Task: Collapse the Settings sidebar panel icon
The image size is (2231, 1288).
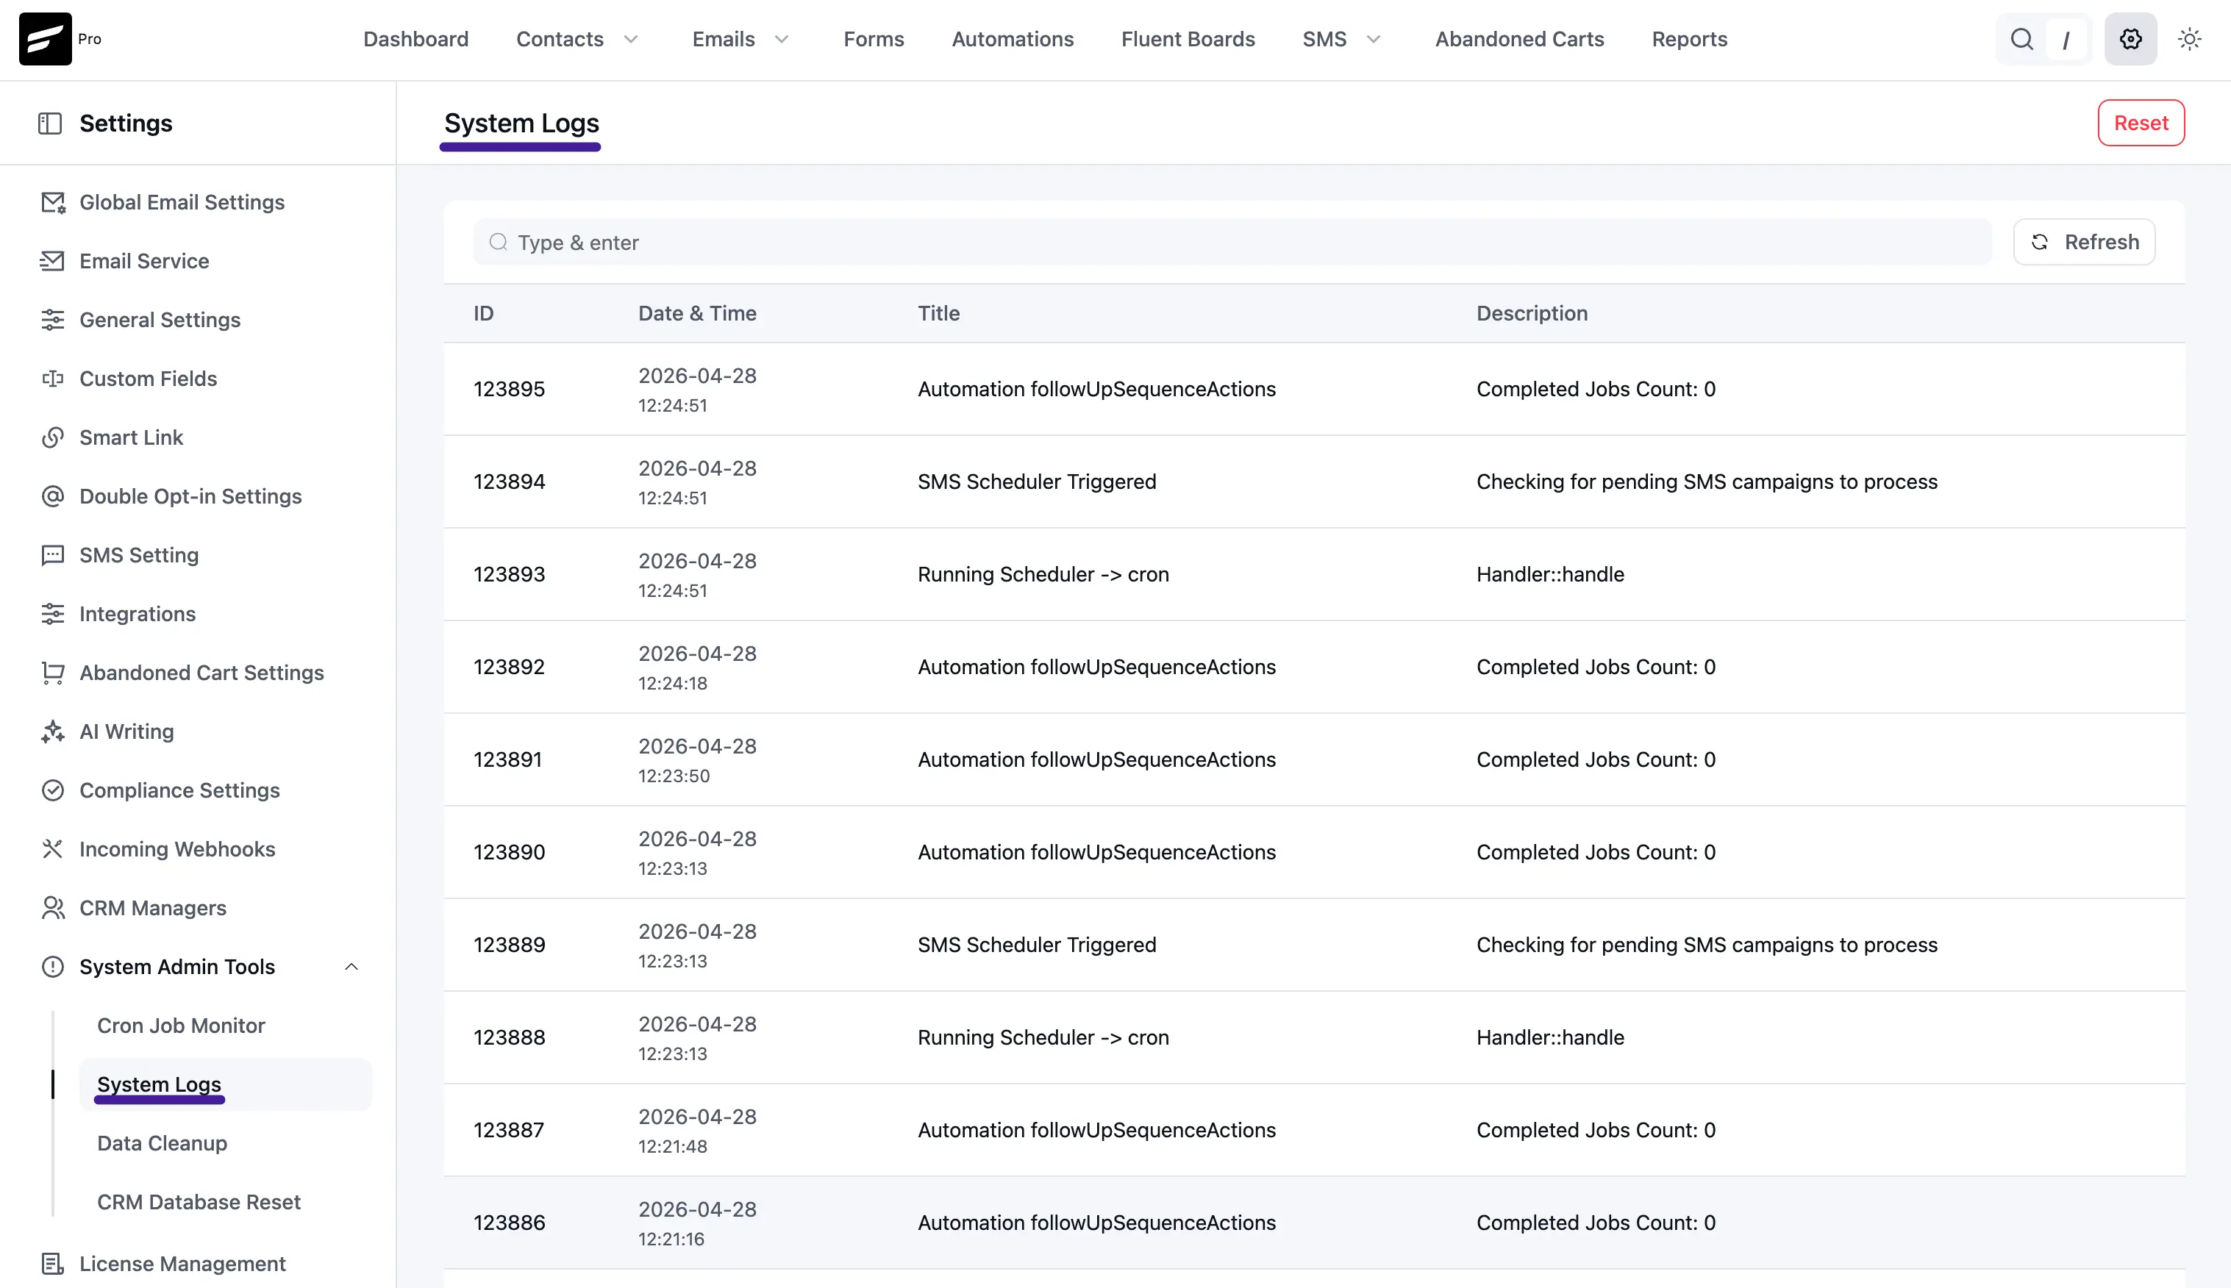Action: point(49,123)
